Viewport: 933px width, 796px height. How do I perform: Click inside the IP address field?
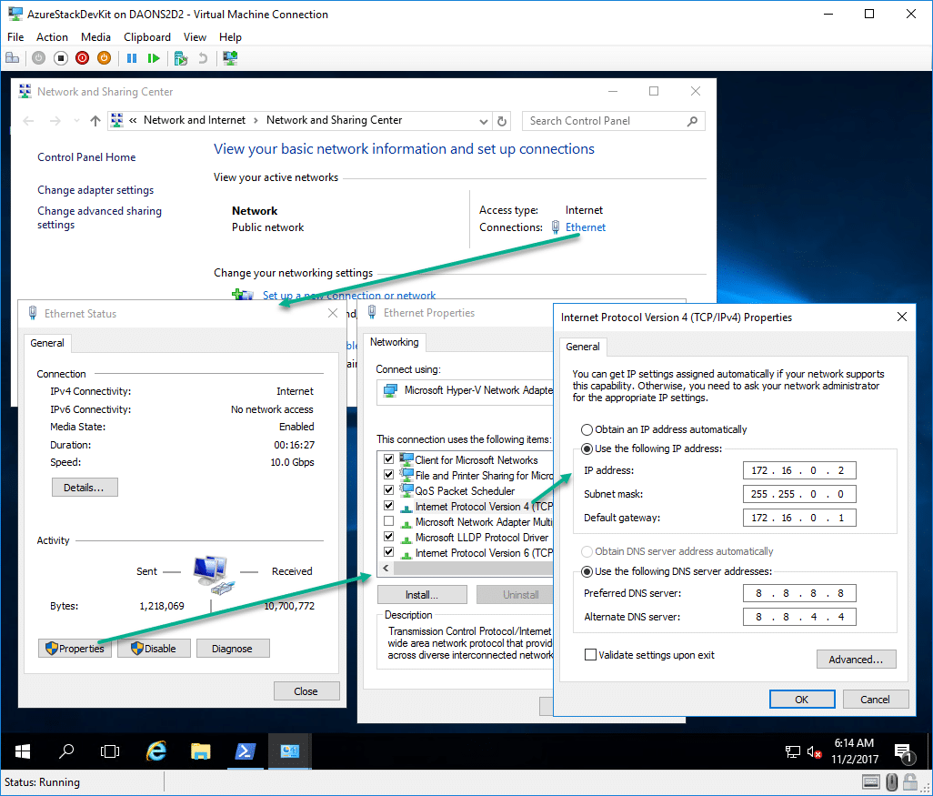point(799,470)
